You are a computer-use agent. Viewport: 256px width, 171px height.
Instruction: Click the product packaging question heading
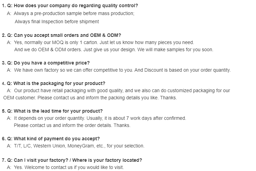[54, 83]
